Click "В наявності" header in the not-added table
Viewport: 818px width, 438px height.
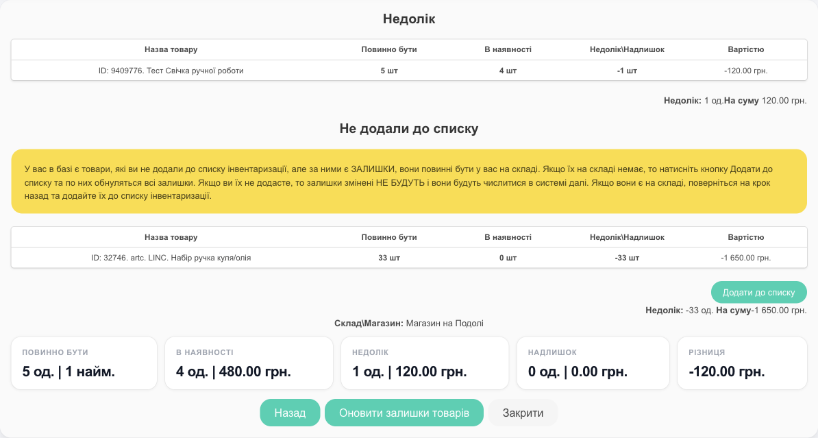pos(508,238)
